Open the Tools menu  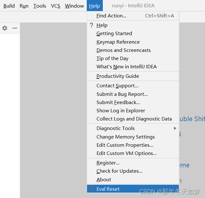[x=40, y=6]
